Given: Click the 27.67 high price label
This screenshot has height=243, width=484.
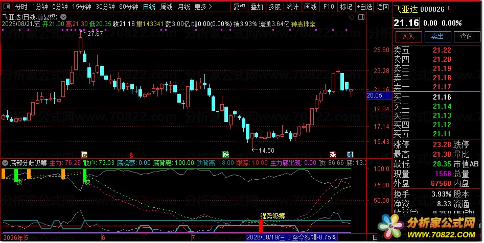Looking at the screenshot, I should coord(95,34).
